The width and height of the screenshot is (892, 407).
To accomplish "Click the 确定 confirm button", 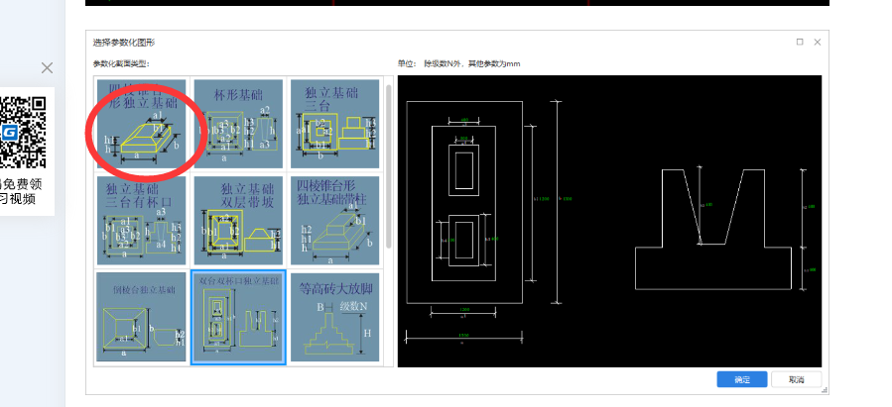I will pyautogui.click(x=742, y=379).
